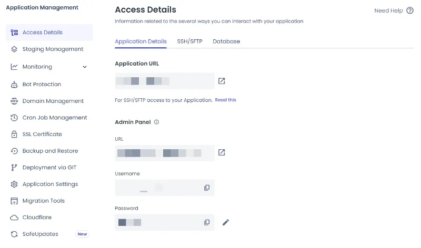Open Staging Management menu item
The width and height of the screenshot is (421, 248).
[49, 49]
